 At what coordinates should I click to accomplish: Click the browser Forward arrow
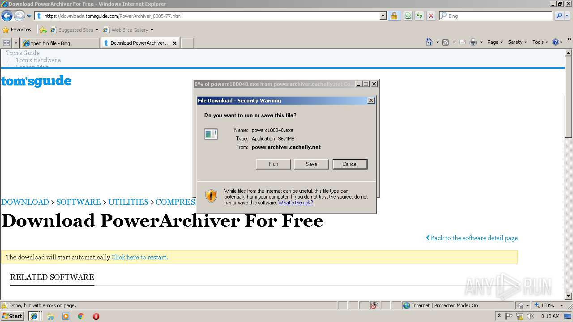pos(19,16)
